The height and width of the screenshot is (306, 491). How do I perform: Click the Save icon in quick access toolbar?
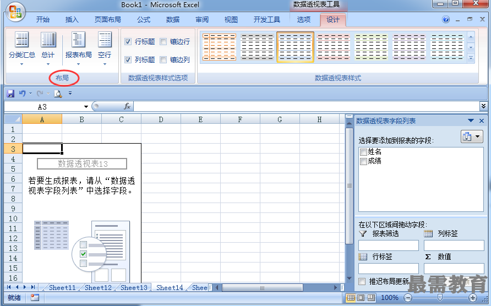(10, 94)
